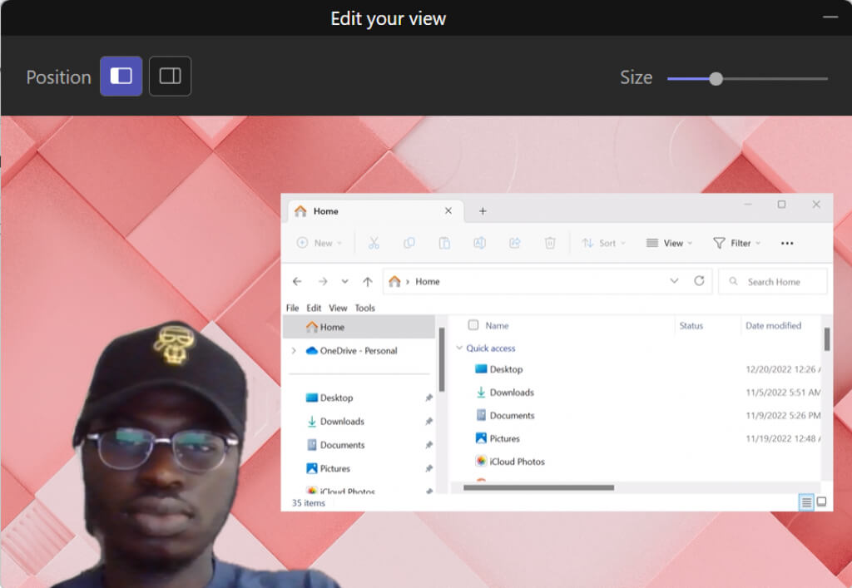Open the Filter dropdown

pos(736,243)
